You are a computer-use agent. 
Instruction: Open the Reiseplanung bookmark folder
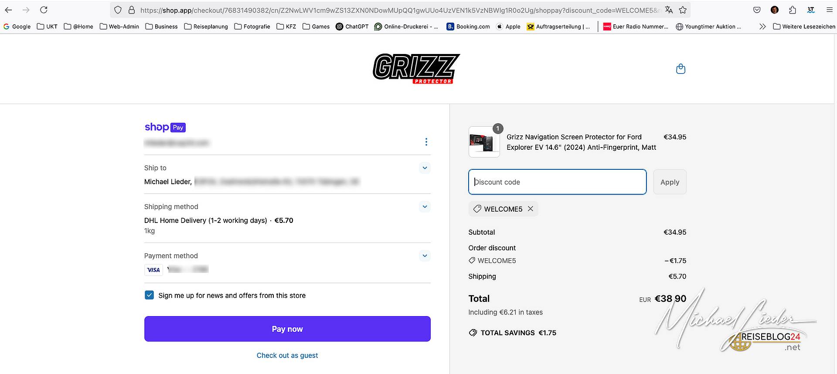206,27
